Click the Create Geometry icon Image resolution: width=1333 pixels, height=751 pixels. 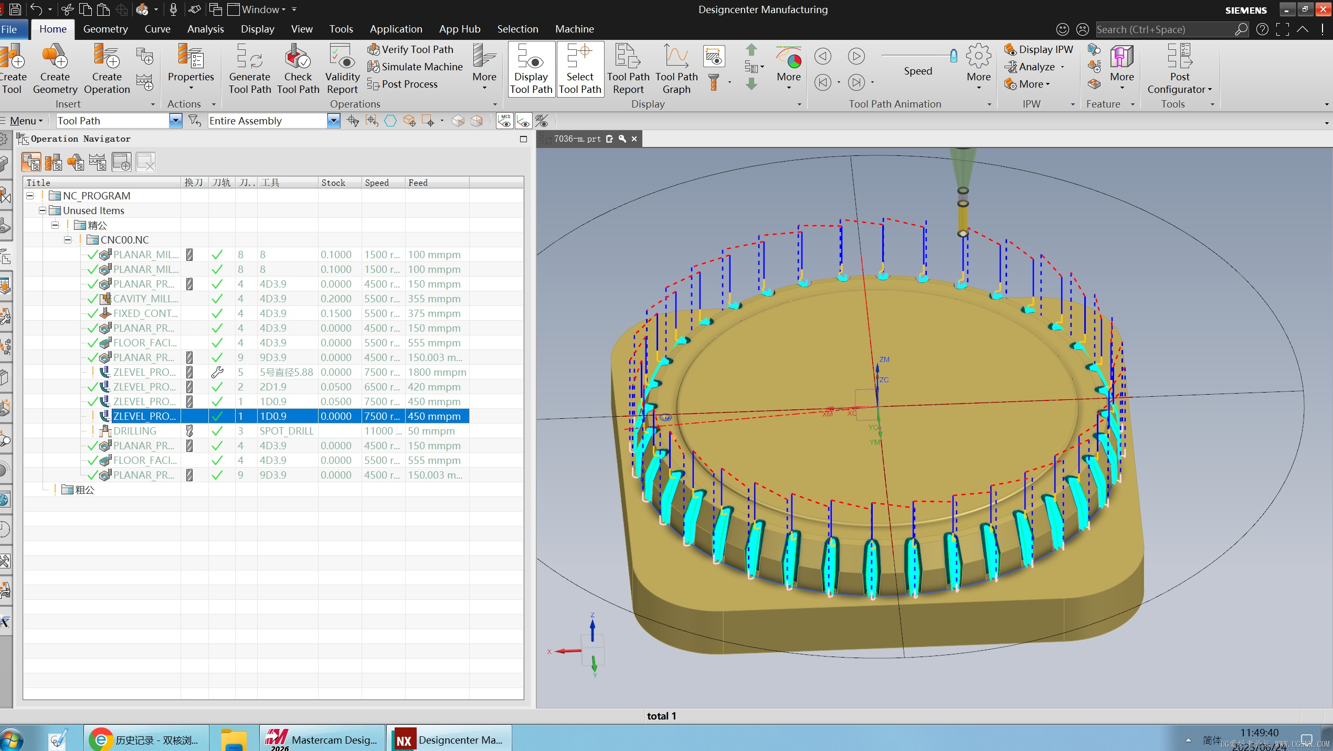pyautogui.click(x=55, y=68)
